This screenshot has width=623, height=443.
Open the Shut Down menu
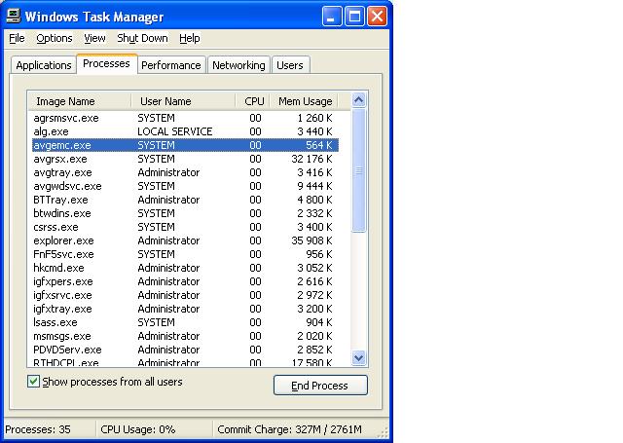(142, 38)
